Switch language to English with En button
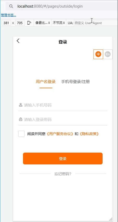Screen dimensions: 118x222 (x=108, y=54)
